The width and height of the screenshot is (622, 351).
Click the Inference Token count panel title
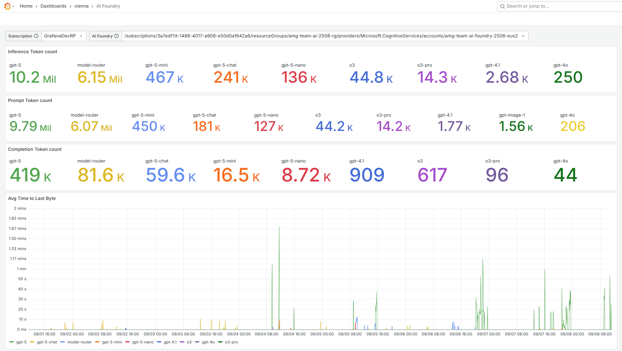[x=32, y=52]
